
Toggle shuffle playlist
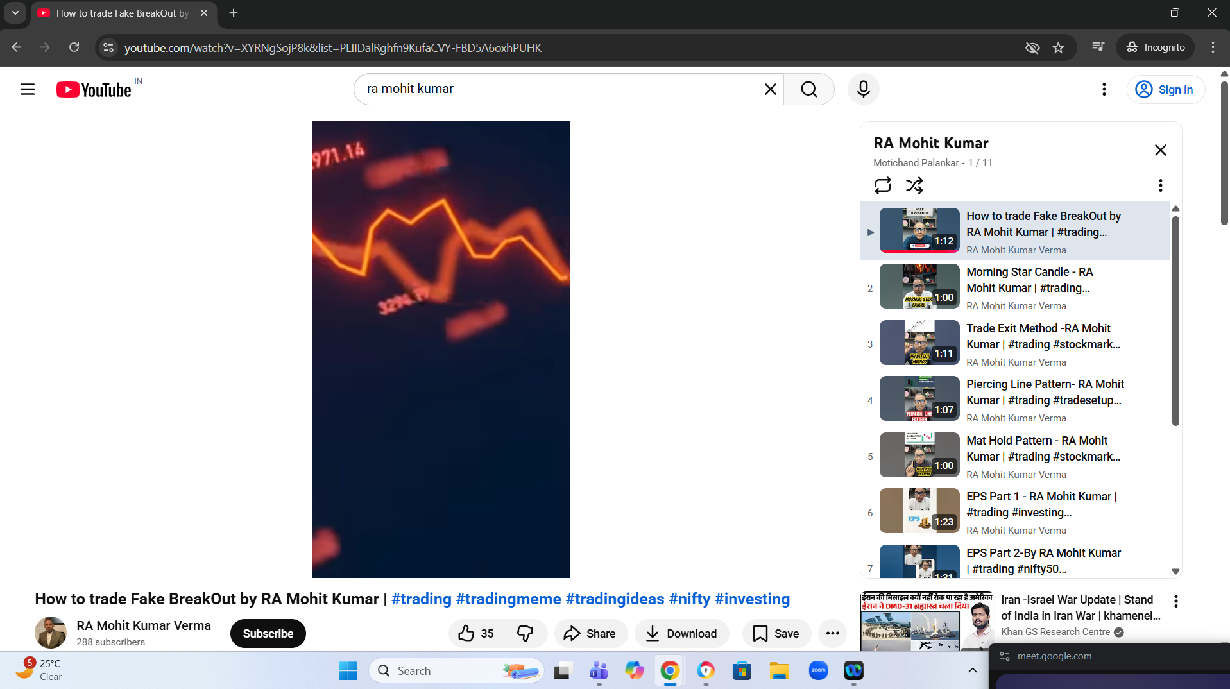914,185
